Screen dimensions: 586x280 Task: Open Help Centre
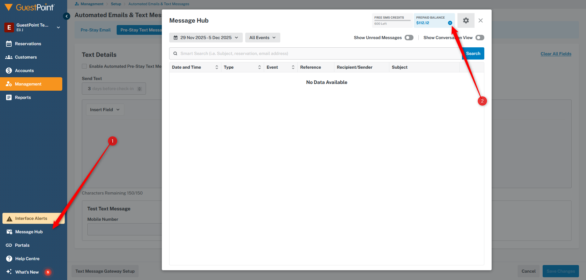pyautogui.click(x=27, y=259)
